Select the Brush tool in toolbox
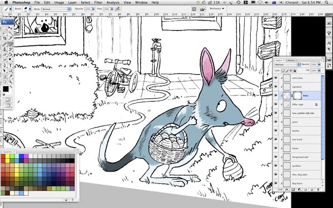The height and width of the screenshot is (208, 333). pos(10,44)
